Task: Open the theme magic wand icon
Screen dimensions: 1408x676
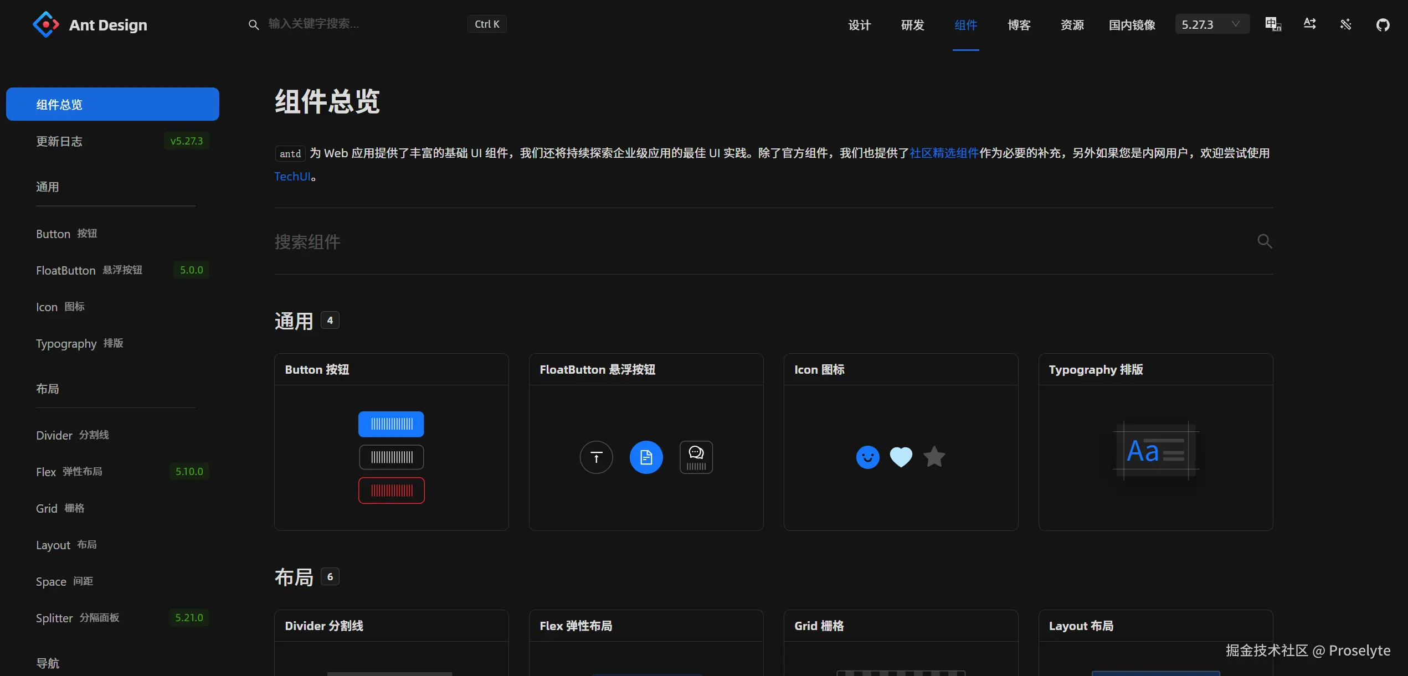Action: (x=1346, y=24)
